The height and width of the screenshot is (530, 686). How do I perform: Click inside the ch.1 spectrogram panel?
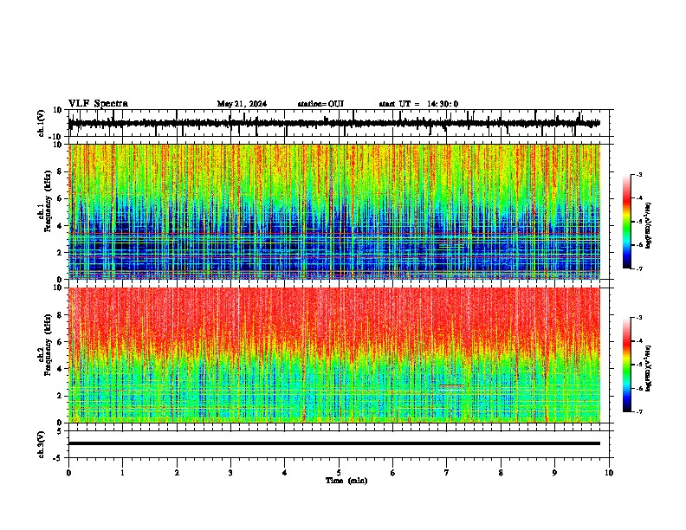coord(334,211)
